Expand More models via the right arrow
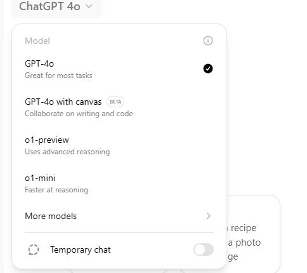307x273 pixels. pos(208,216)
